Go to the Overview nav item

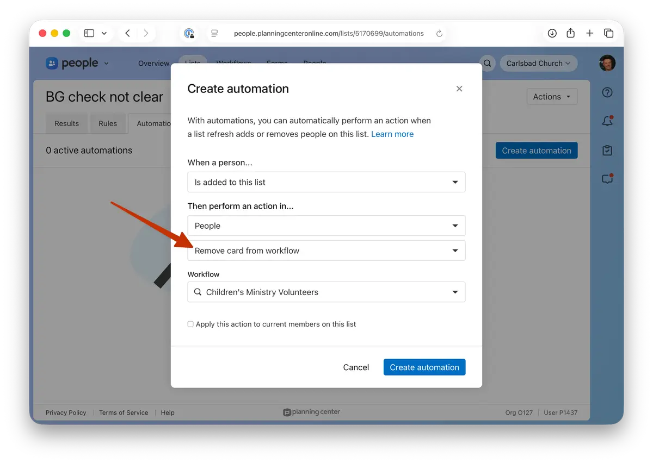153,63
